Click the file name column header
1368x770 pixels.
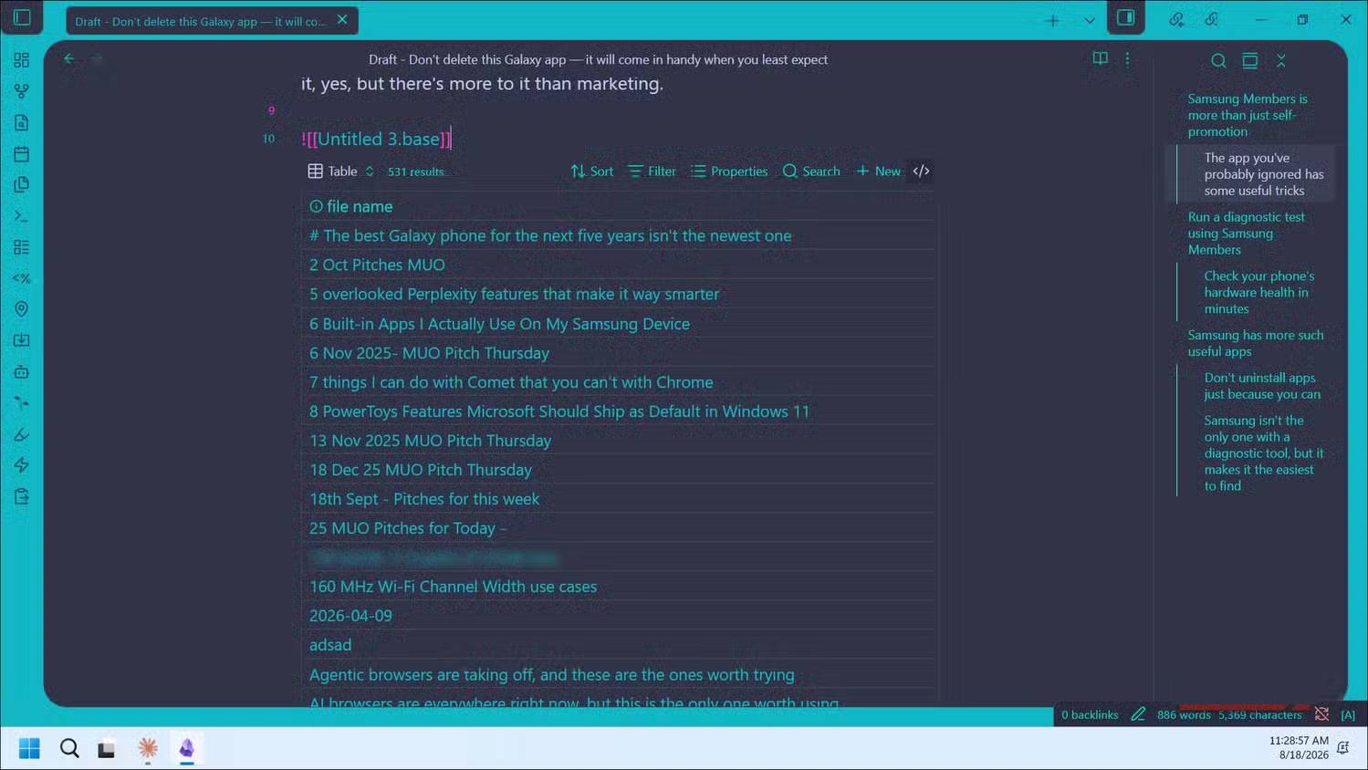[351, 206]
